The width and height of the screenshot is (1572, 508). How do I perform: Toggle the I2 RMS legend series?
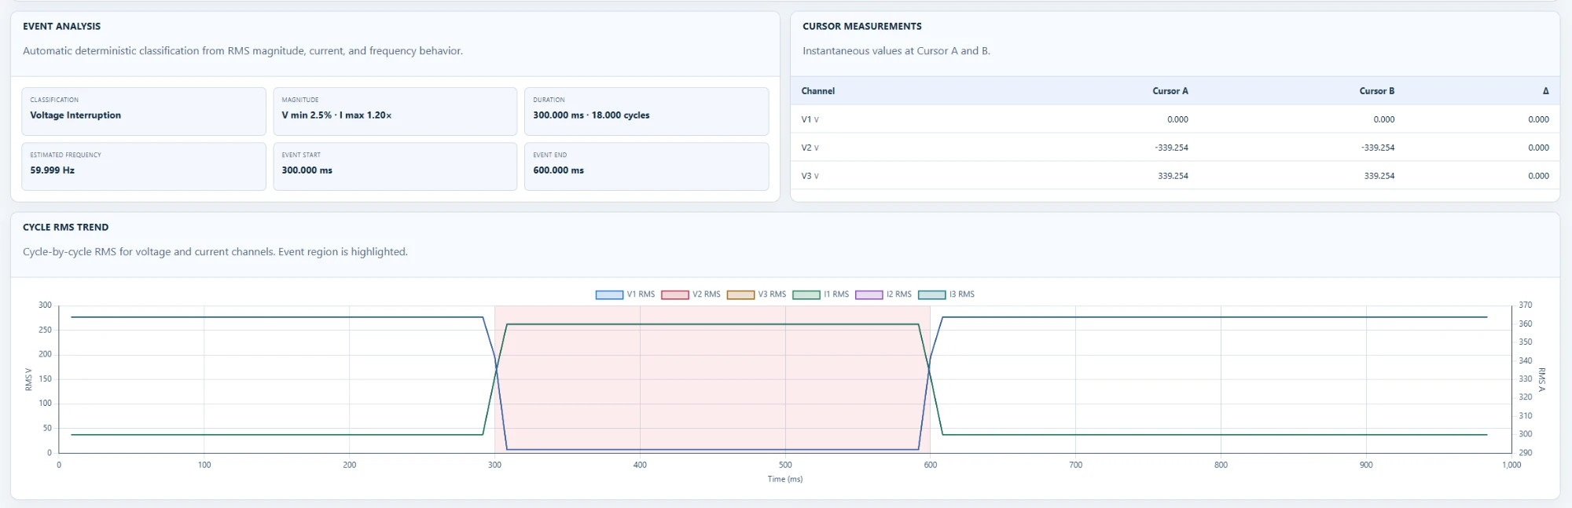[883, 294]
